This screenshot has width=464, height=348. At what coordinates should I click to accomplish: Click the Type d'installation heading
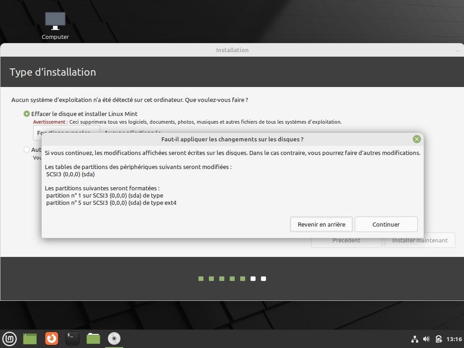(x=53, y=72)
